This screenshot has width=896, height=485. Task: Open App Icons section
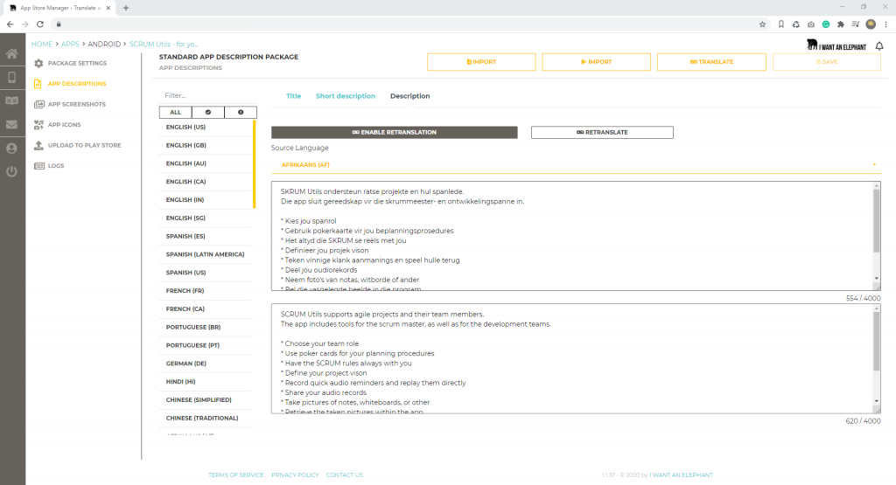pyautogui.click(x=58, y=124)
